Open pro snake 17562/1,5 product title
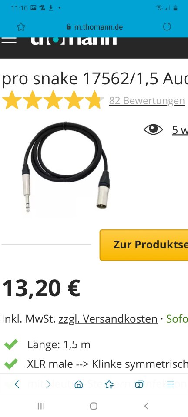This screenshot has width=188, height=417. [95, 79]
